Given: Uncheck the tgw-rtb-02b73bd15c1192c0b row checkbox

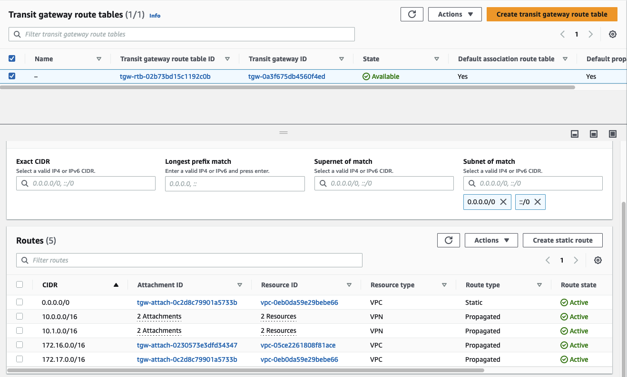Looking at the screenshot, I should click(x=12, y=76).
